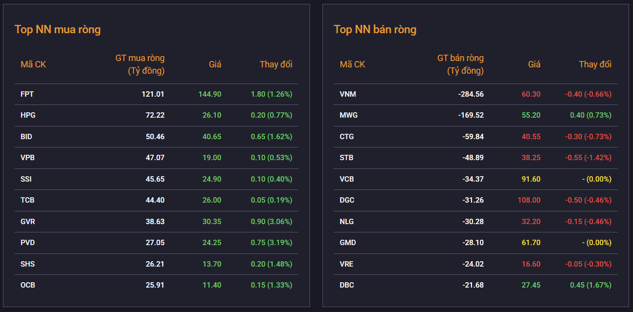Open the HPG stock ticker
The width and height of the screenshot is (633, 312).
click(28, 115)
